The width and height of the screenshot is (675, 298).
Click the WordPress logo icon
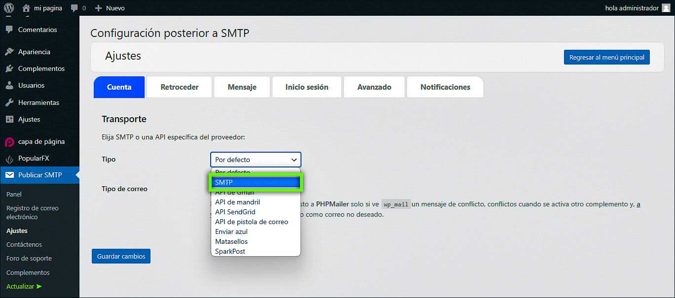click(x=9, y=8)
